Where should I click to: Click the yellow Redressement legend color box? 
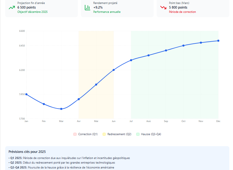(x=104, y=134)
